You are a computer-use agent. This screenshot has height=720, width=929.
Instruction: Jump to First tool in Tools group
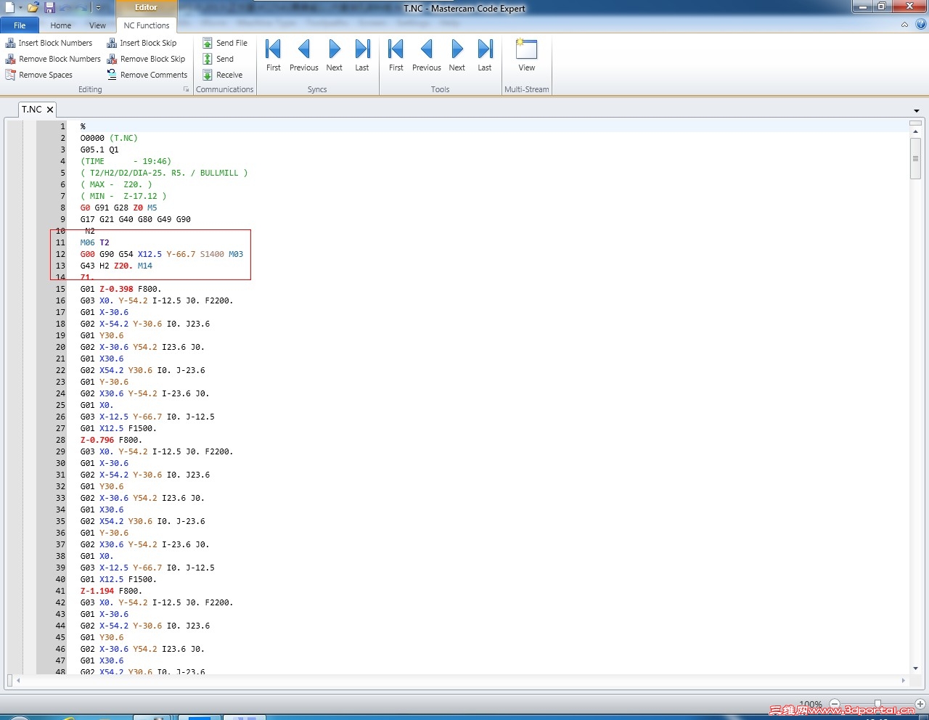pyautogui.click(x=396, y=55)
